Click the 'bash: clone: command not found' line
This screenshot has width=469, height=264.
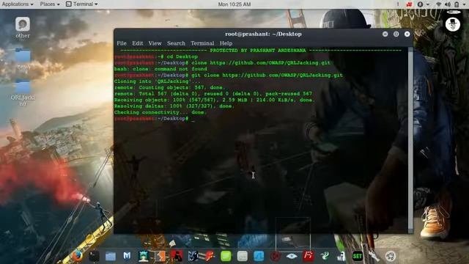point(160,69)
